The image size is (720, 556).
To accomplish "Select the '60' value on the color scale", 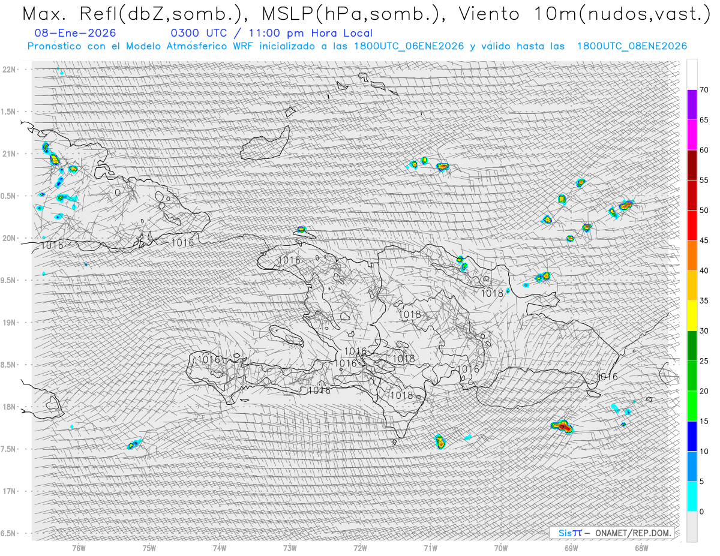I will pos(704,150).
